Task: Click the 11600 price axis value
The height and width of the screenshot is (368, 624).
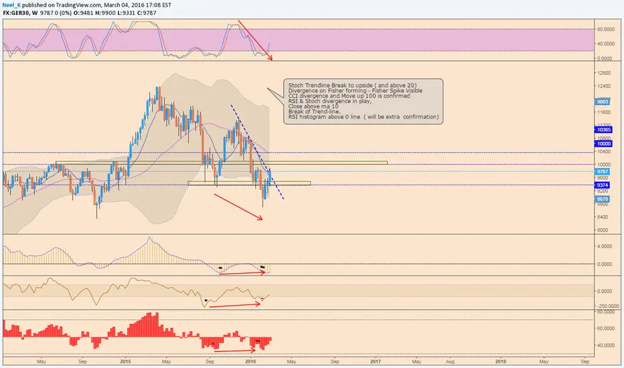Action: [x=604, y=112]
